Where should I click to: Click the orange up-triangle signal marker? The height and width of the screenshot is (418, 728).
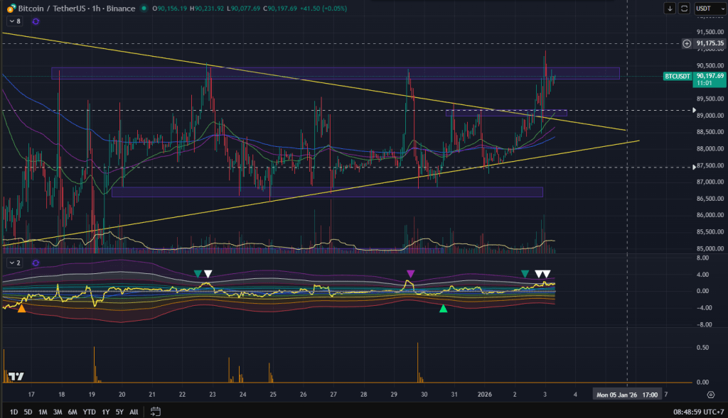22,309
